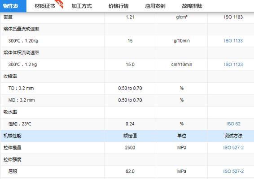Select the 熔体体积流动速率 row label
The height and width of the screenshot is (179, 254).
point(22,53)
